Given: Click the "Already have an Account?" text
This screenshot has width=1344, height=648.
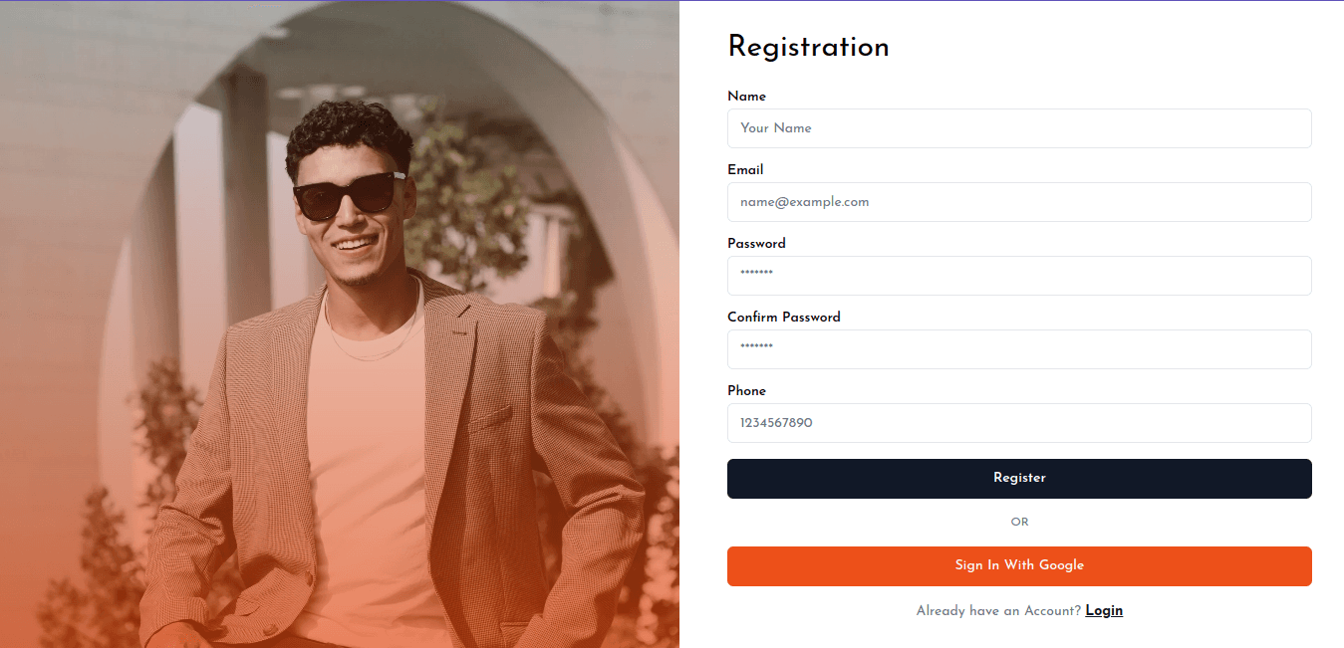Looking at the screenshot, I should click(998, 611).
